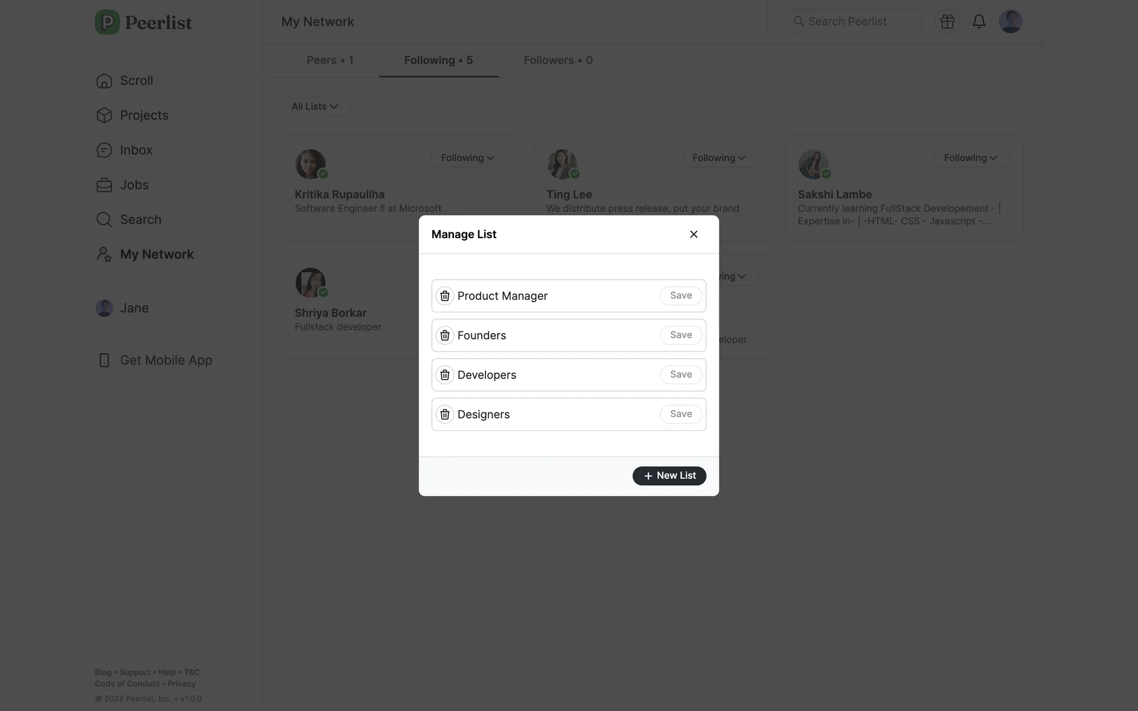Viewport: 1138px width, 711px height.
Task: Click the trash icon beside Founders
Action: (x=445, y=335)
